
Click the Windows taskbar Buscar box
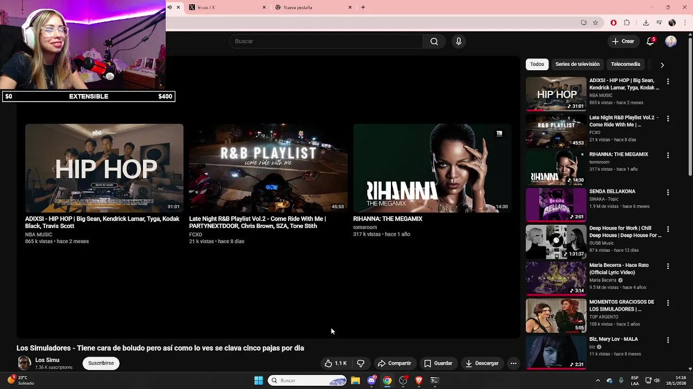[308, 380]
